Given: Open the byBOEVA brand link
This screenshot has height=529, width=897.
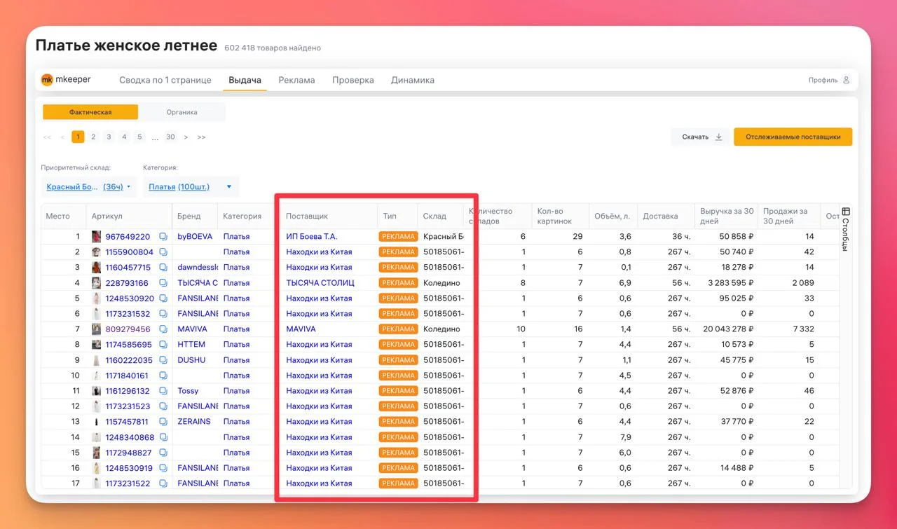Looking at the screenshot, I should (x=195, y=237).
